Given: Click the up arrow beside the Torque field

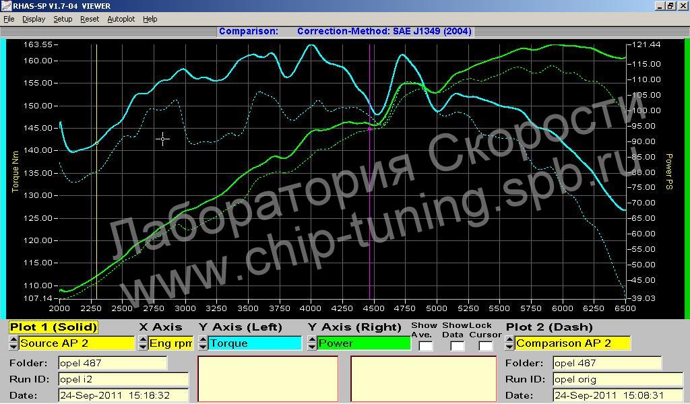Looking at the screenshot, I should click(x=203, y=339).
